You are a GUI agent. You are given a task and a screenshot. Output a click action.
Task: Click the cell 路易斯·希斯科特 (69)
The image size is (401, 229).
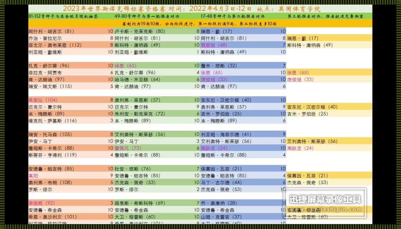tap(140, 203)
